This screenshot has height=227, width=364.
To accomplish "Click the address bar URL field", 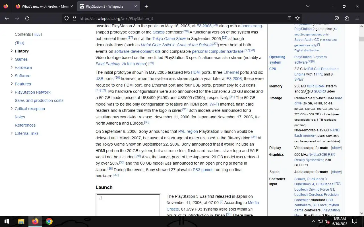I will 182,18.
